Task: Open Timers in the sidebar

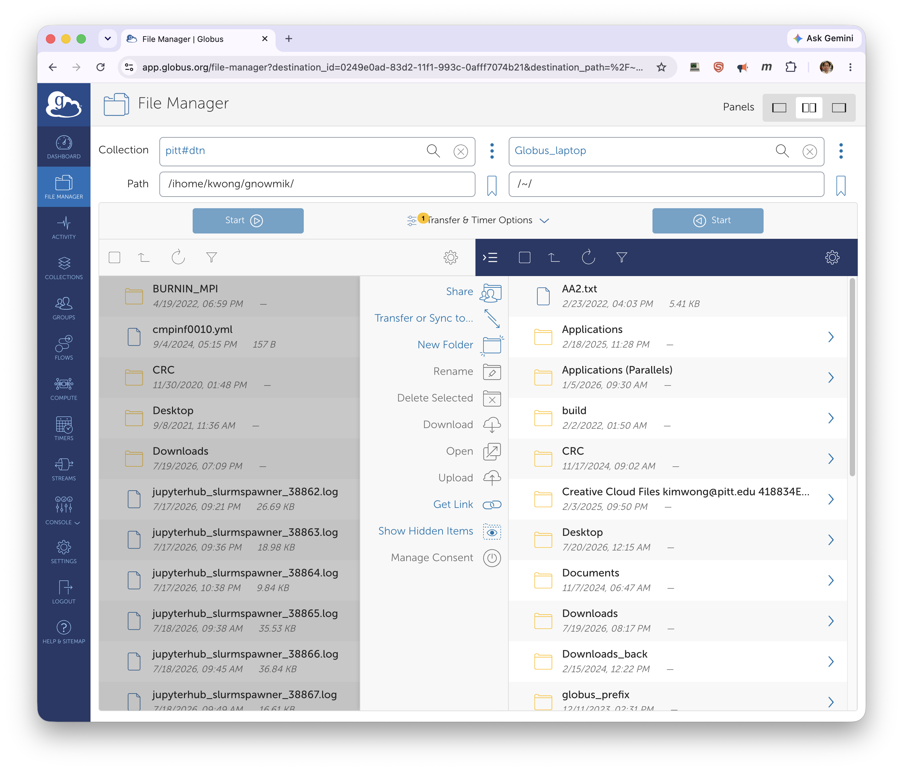Action: point(64,429)
